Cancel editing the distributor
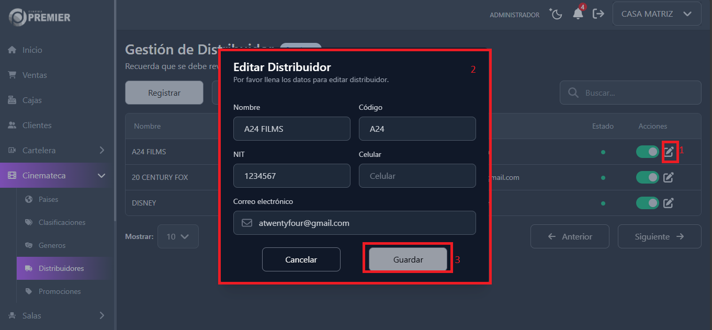Screen dimensions: 712x330 tap(301, 259)
